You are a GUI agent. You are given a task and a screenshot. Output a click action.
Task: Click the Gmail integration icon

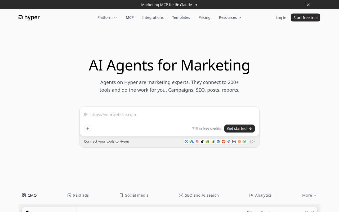[234, 142]
